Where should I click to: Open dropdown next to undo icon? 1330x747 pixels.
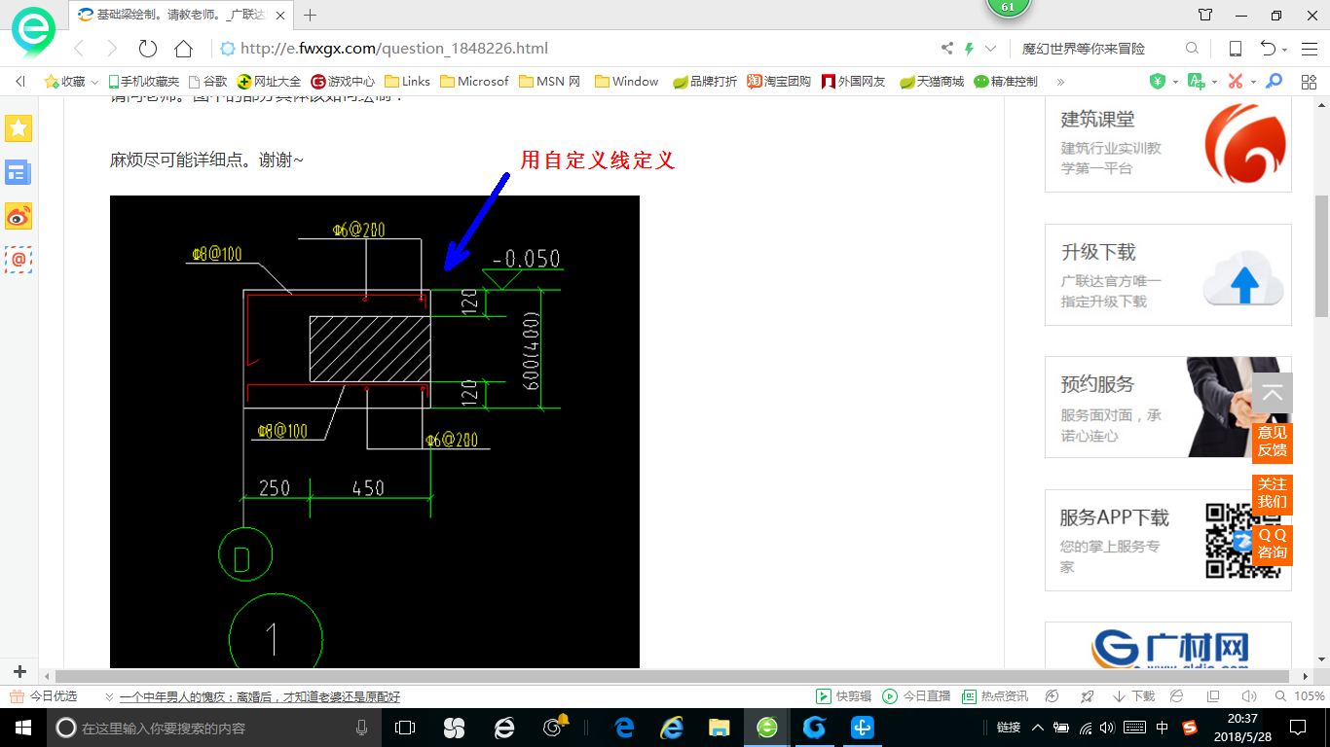pos(1285,50)
